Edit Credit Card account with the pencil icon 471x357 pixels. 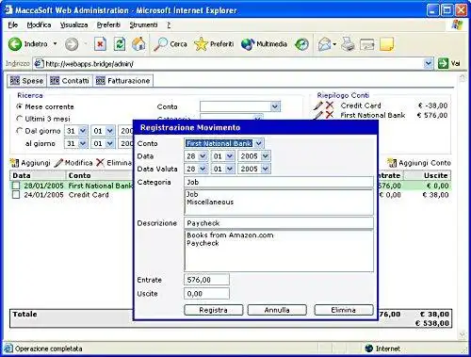point(318,105)
